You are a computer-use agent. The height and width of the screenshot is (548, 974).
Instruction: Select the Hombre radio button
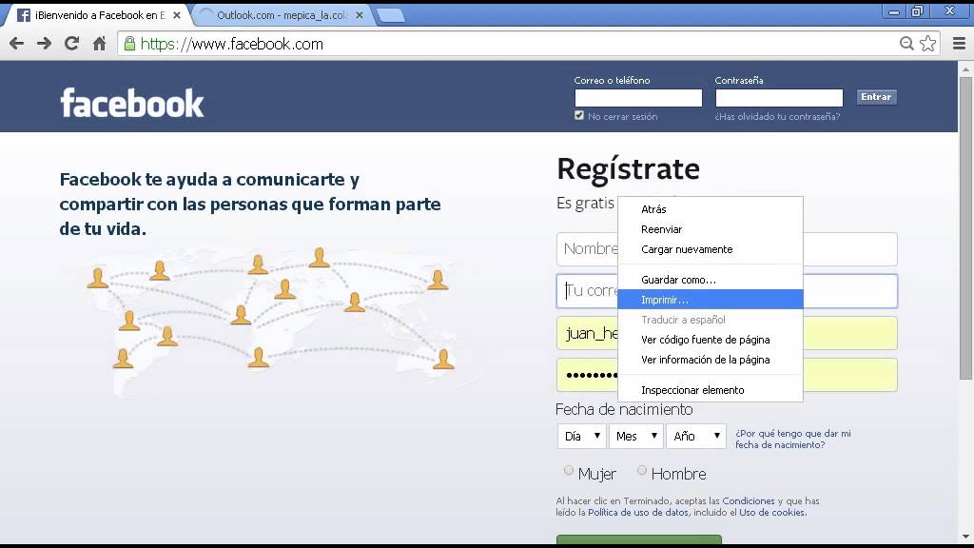(x=642, y=471)
